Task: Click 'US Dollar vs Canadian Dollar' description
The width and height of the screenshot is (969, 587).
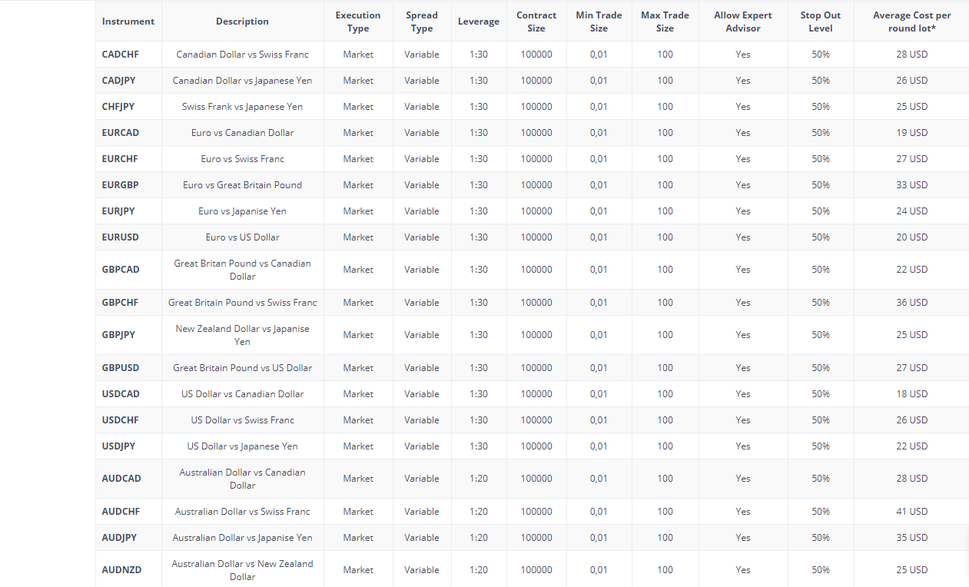Action: 243,394
